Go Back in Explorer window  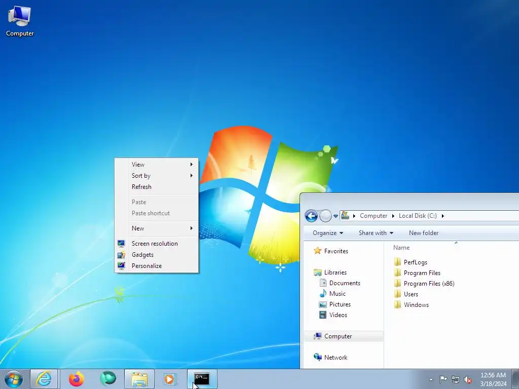pos(311,216)
